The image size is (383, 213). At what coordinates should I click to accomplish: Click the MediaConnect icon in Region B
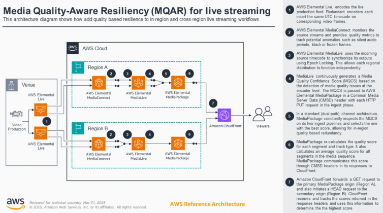99,143
